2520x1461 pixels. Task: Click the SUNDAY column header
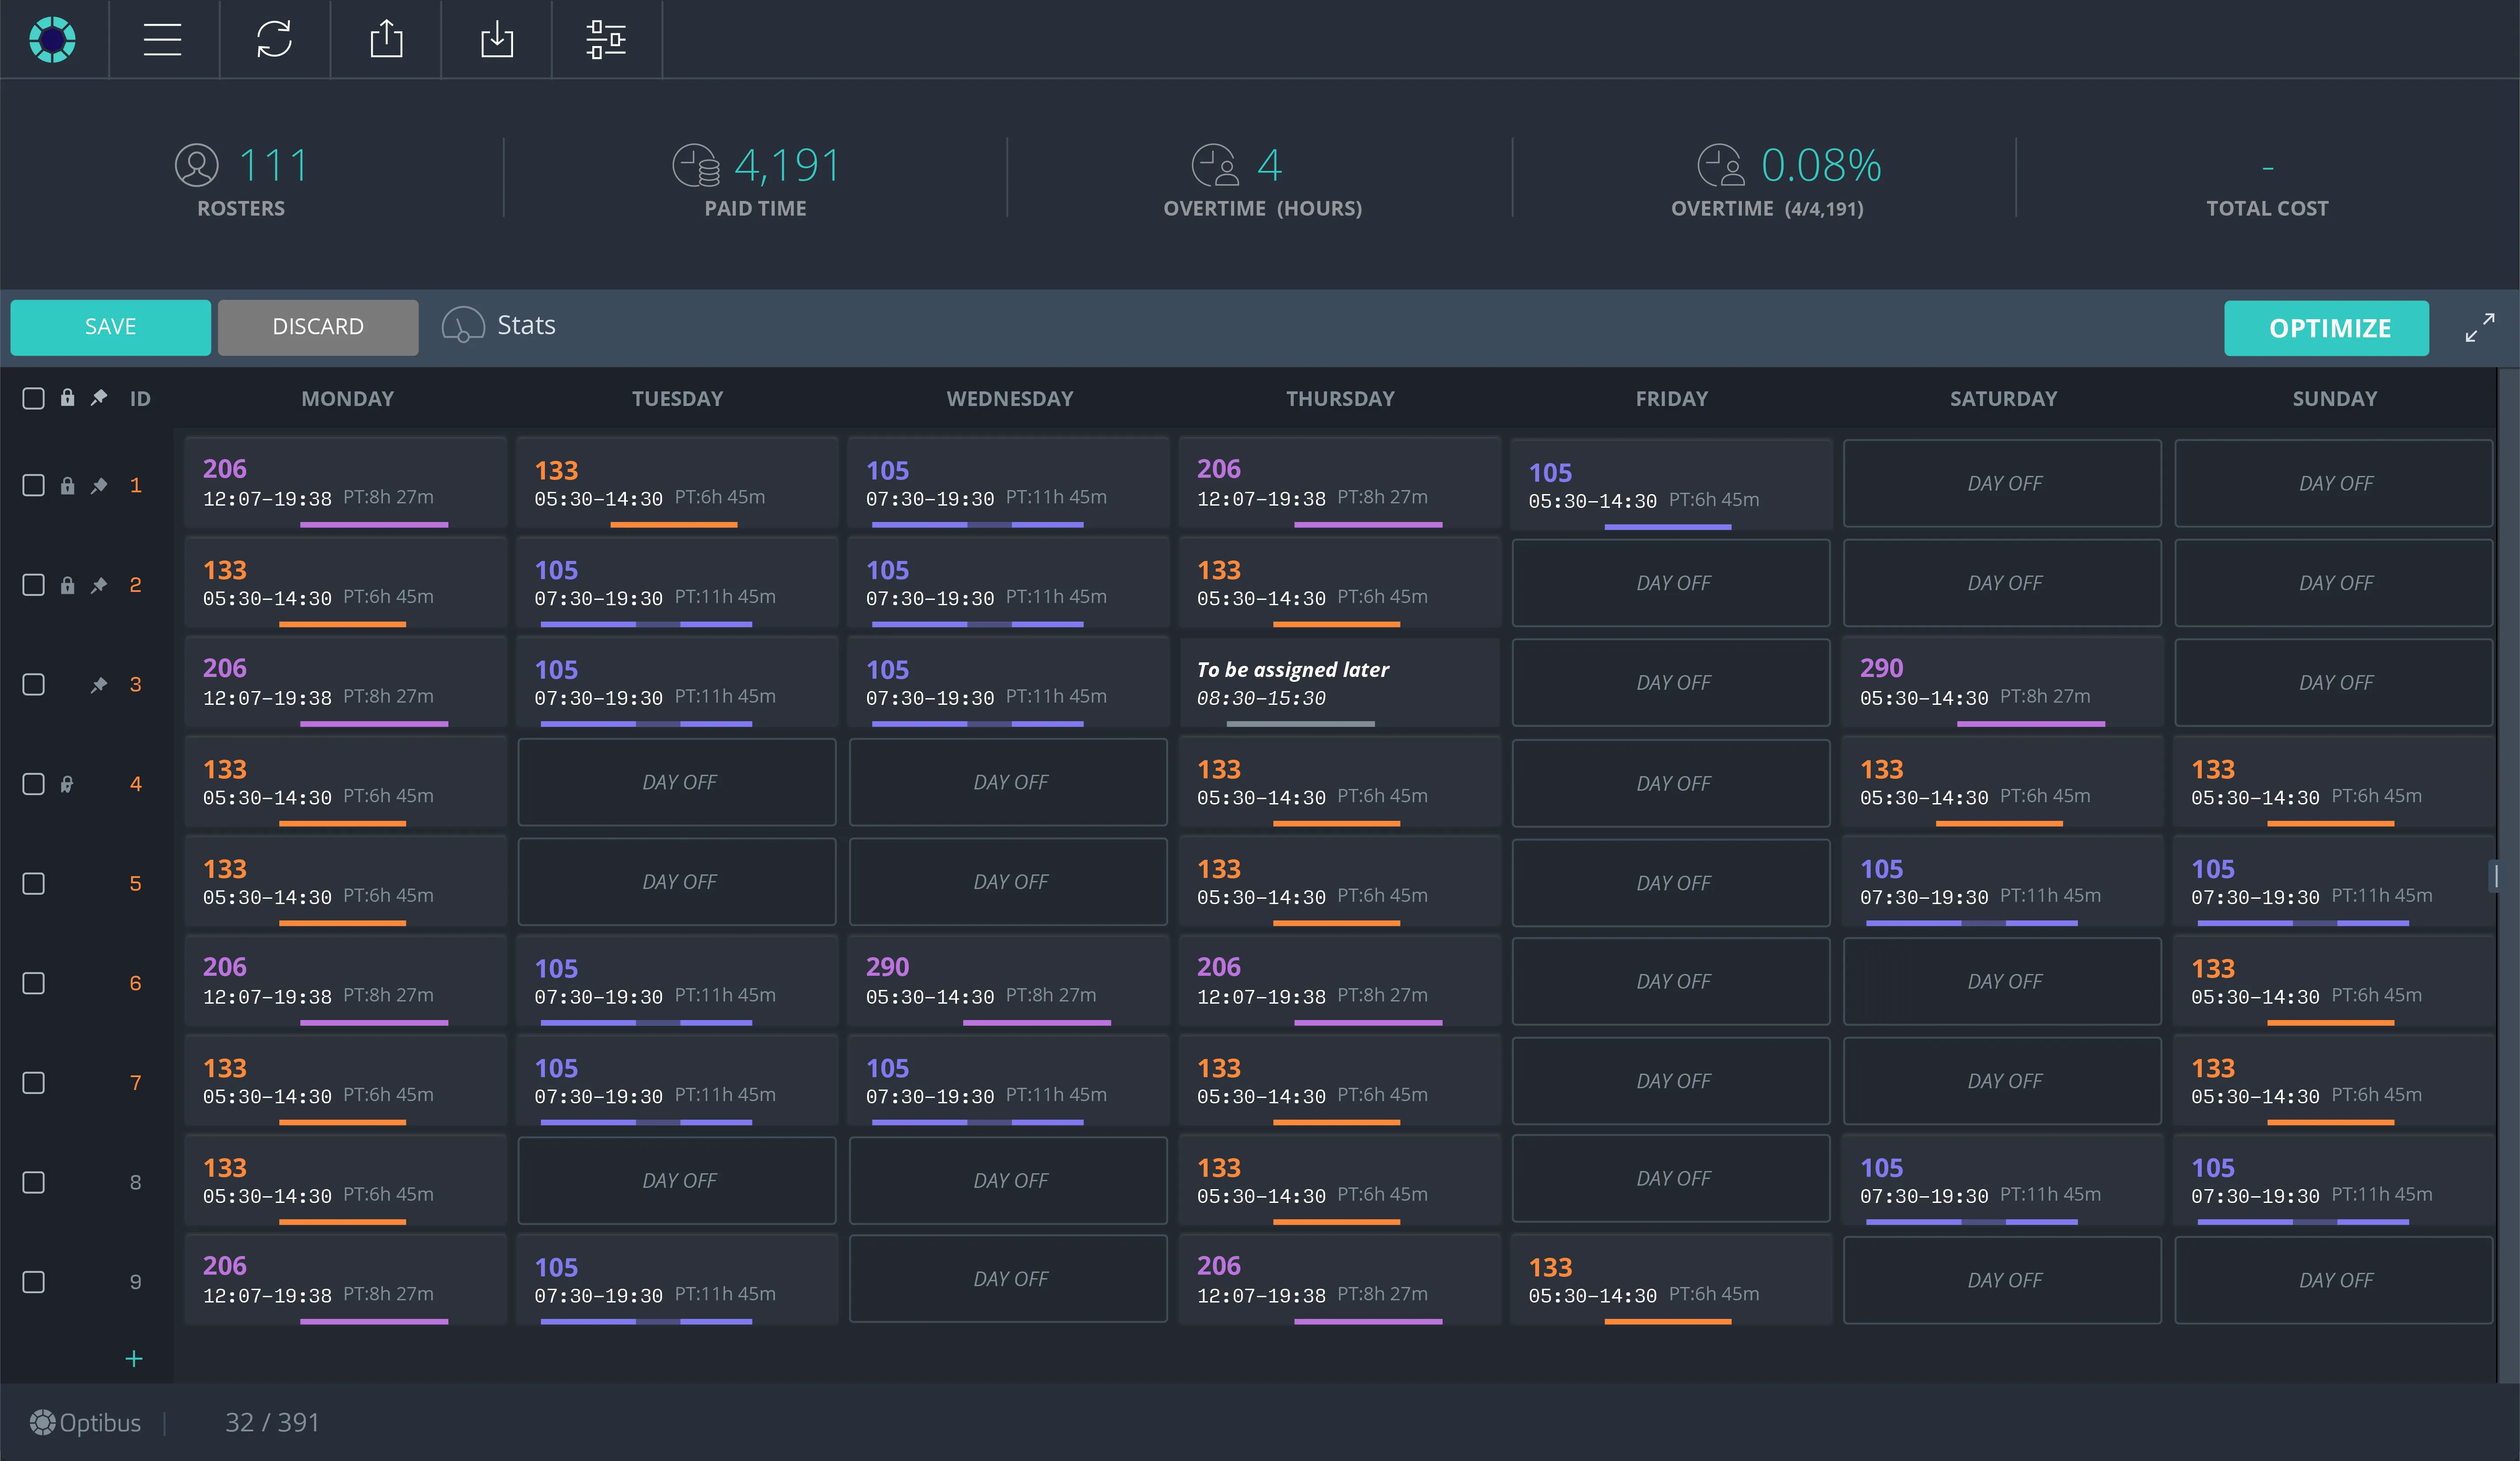(x=2334, y=398)
